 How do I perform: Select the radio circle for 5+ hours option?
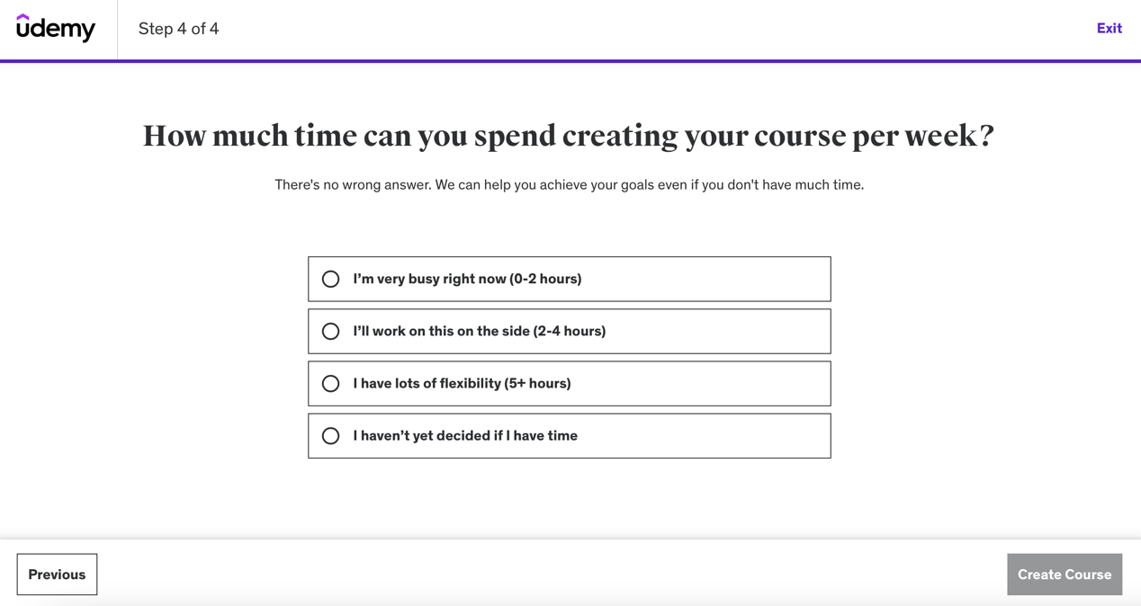point(330,383)
